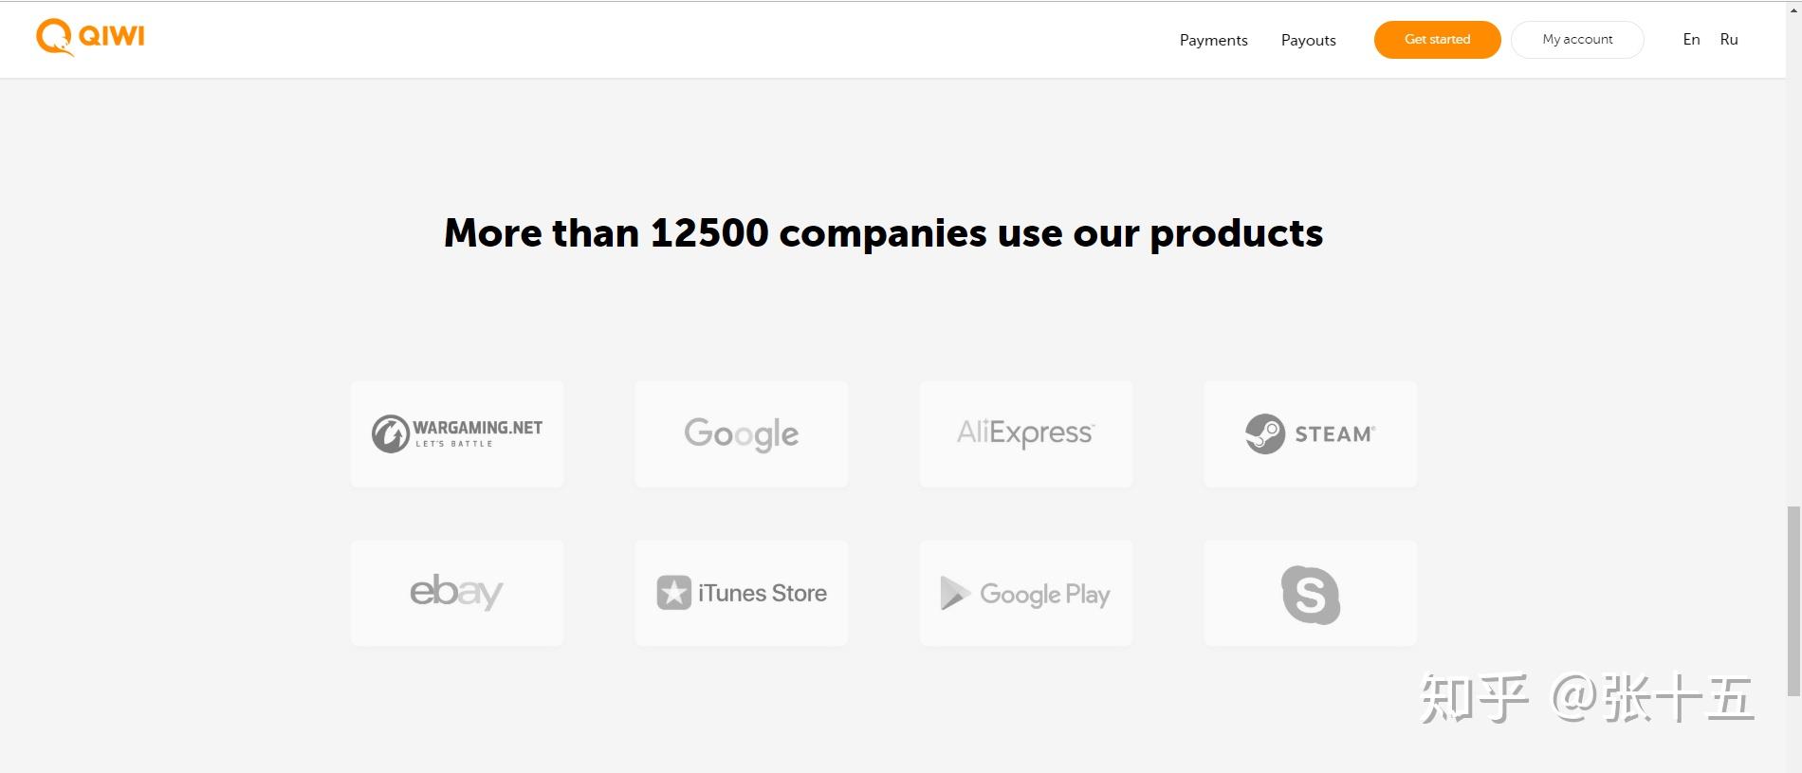Image resolution: width=1802 pixels, height=773 pixels.
Task: Click the My account button
Action: point(1577,40)
